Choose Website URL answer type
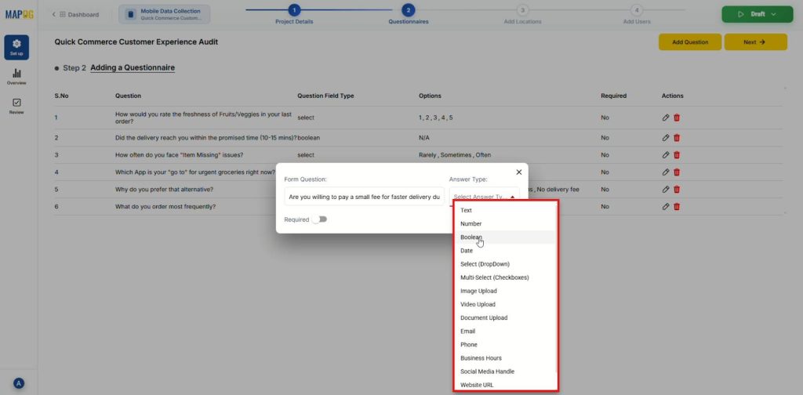Image resolution: width=803 pixels, height=395 pixels. [x=504, y=385]
